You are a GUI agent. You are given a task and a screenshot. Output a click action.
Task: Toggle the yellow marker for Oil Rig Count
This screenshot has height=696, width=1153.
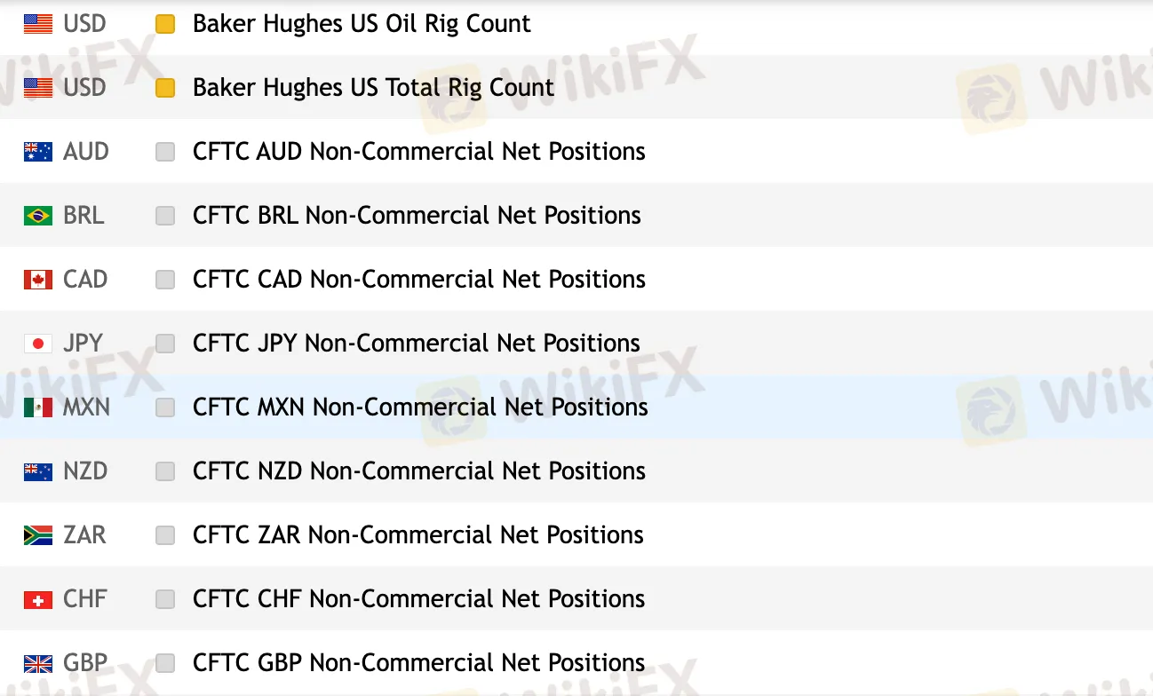(165, 24)
